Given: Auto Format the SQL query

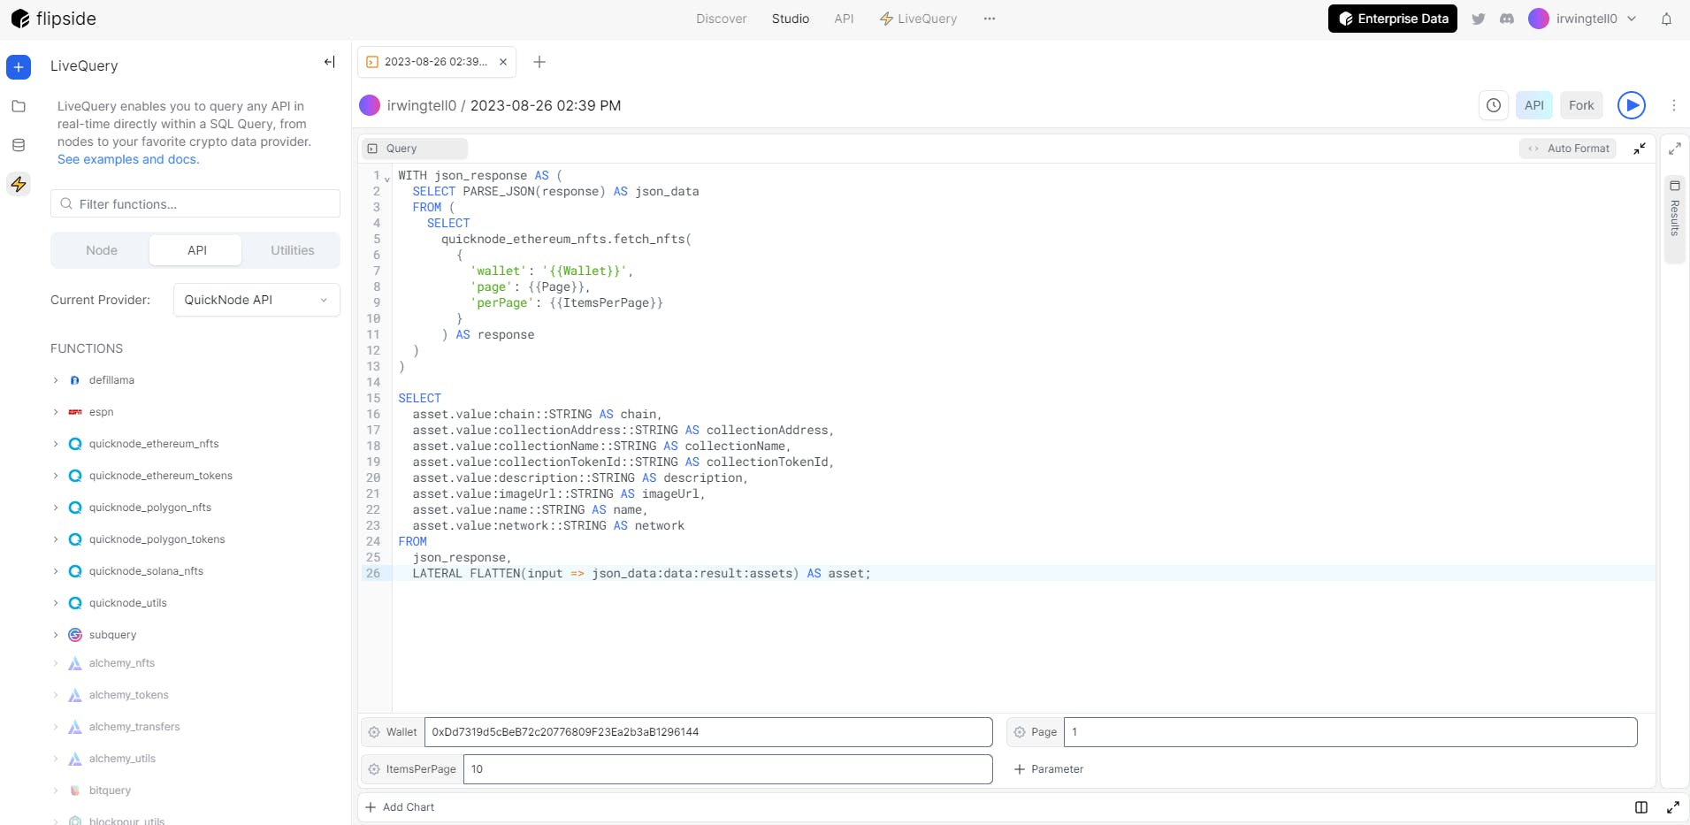Looking at the screenshot, I should 1568,149.
